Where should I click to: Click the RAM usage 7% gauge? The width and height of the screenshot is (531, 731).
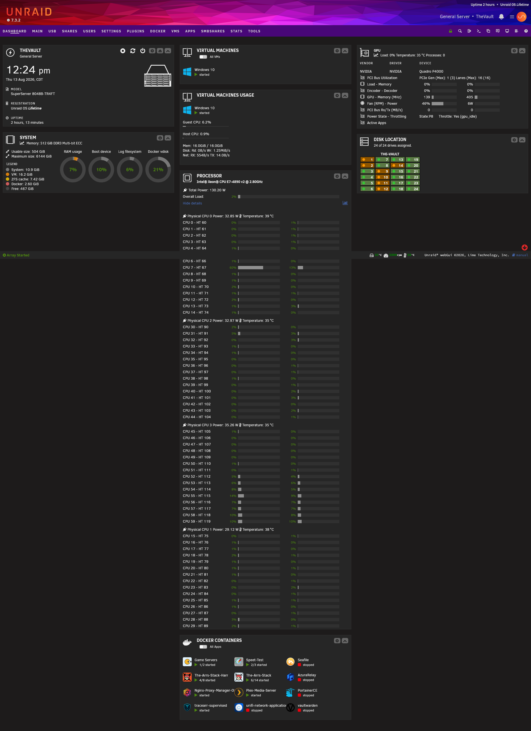click(x=73, y=170)
